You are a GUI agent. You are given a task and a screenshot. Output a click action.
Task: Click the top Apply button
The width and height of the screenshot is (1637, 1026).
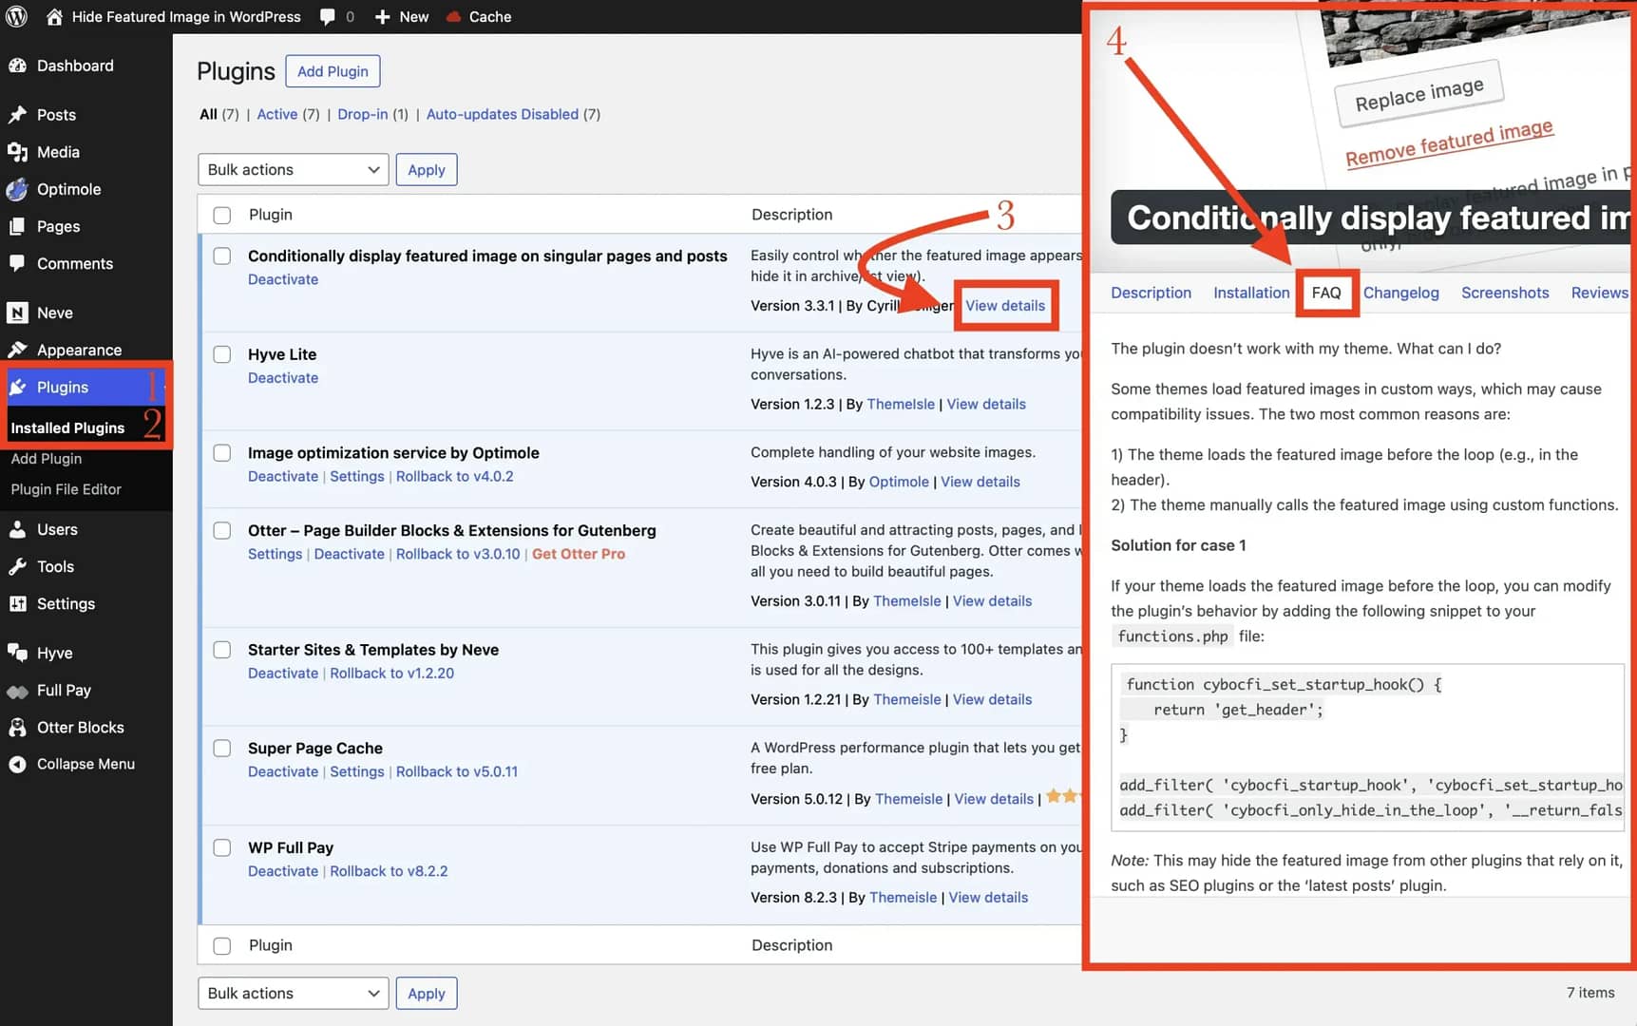tap(427, 169)
